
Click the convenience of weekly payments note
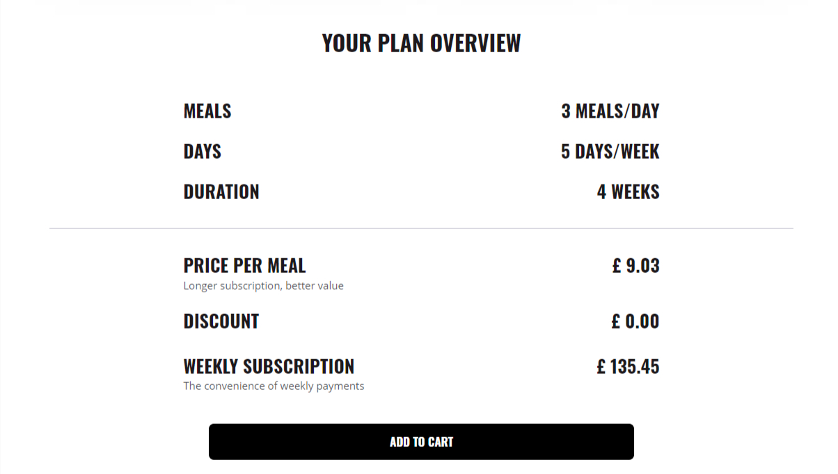(274, 386)
